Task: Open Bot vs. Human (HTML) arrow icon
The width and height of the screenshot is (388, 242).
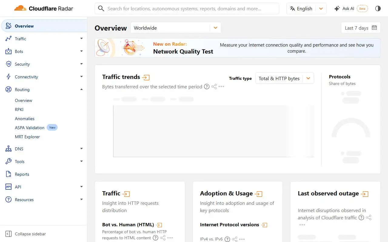Action: point(159,225)
